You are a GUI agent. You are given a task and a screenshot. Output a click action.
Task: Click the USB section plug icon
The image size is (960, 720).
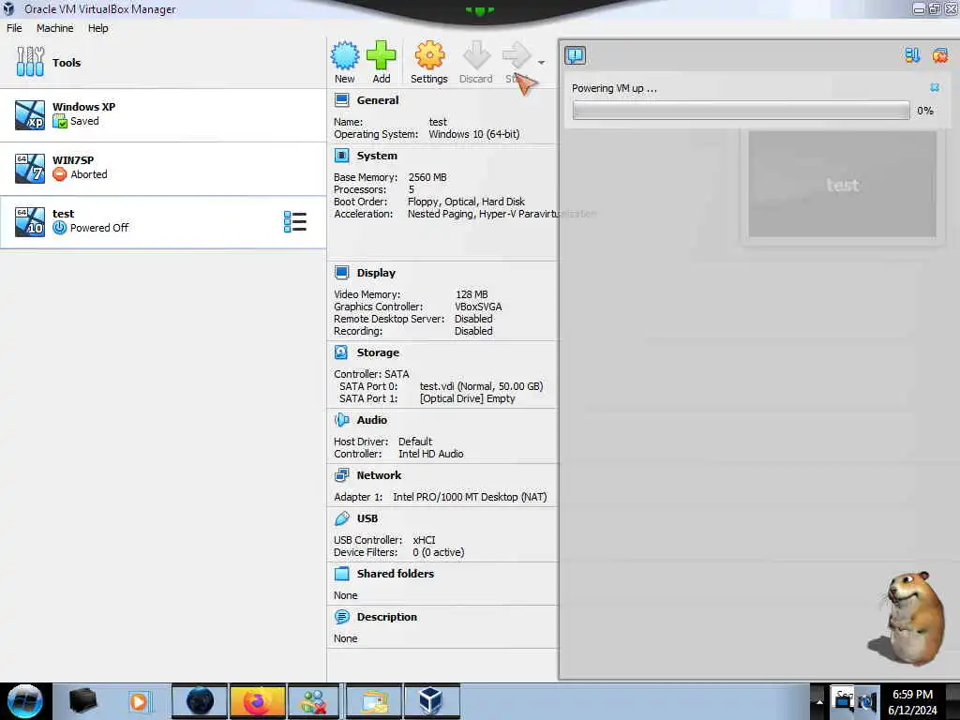341,518
